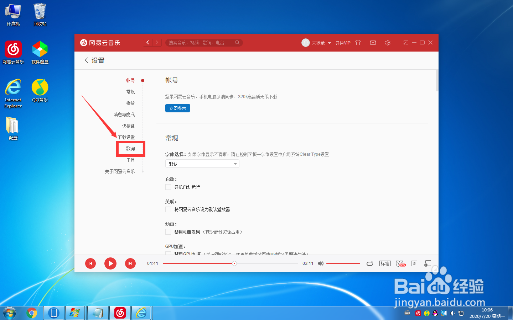Open 软件魔盒 desktop icon
The width and height of the screenshot is (513, 320).
click(x=40, y=52)
